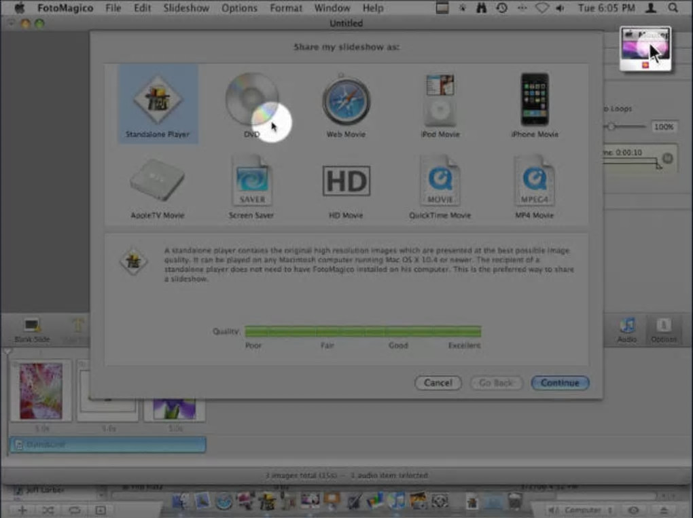Open Finder from the Dock
Image resolution: width=693 pixels, height=518 pixels.
click(180, 501)
